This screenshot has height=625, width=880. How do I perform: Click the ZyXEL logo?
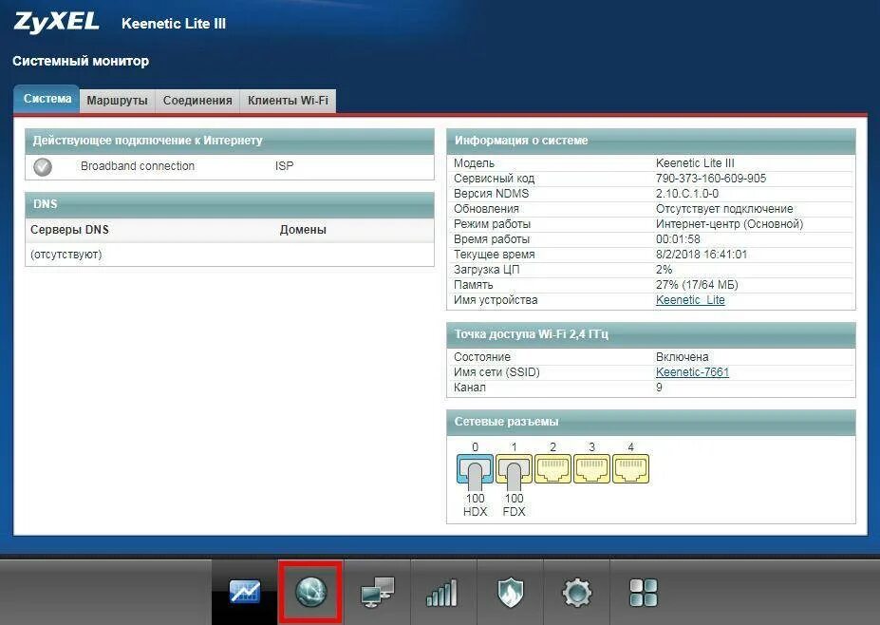coord(56,22)
